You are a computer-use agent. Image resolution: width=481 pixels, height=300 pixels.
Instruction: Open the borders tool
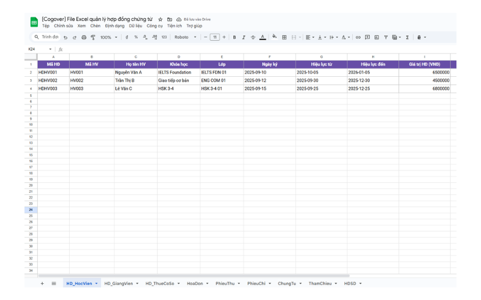tap(284, 37)
